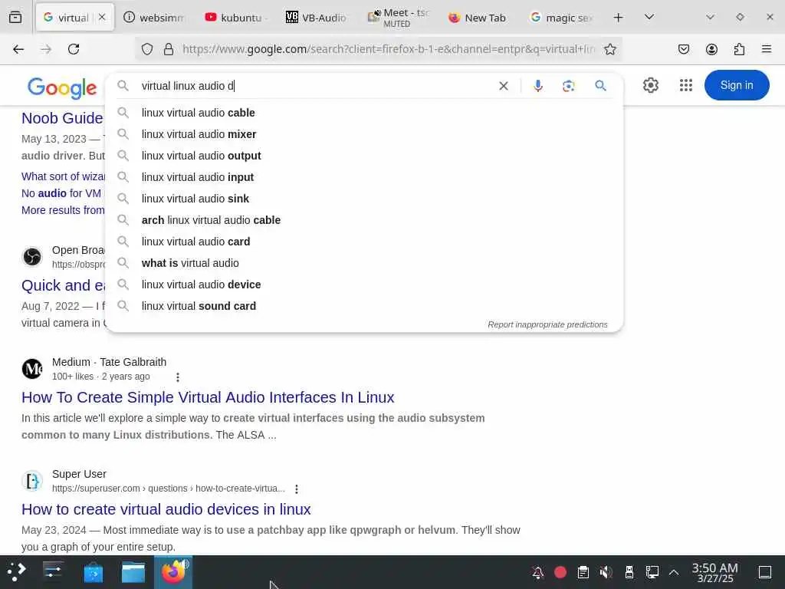Close the active virtual search tab
The width and height of the screenshot is (785, 589).
point(102,18)
